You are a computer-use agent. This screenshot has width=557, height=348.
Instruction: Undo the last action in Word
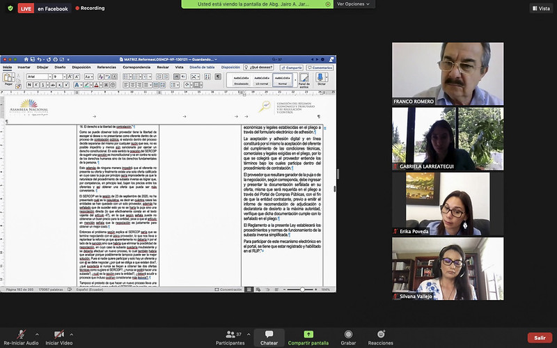(40, 59)
